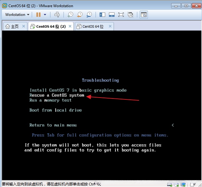This screenshot has height=187, width=202.
Task: Close the CentOS 64 位 tab
Action: click(x=110, y=26)
